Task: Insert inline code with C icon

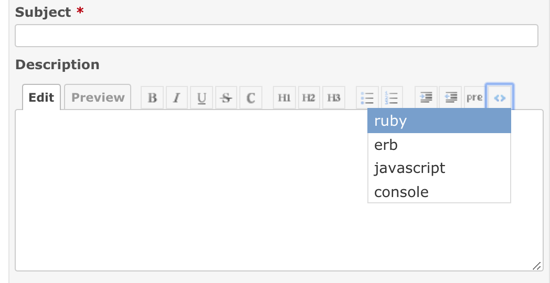Action: click(251, 97)
